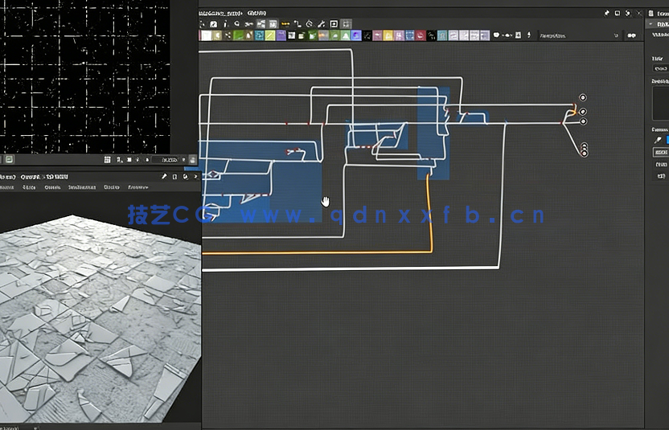669x430 pixels.
Task: Click the purple node icon next to the lime slash icon
Action: point(281,35)
